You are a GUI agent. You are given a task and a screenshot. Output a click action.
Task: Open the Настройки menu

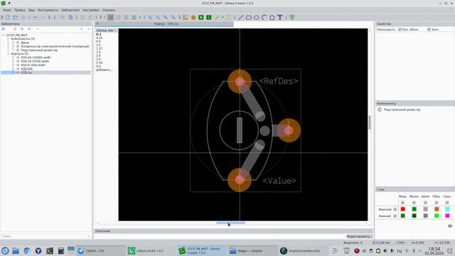point(91,10)
